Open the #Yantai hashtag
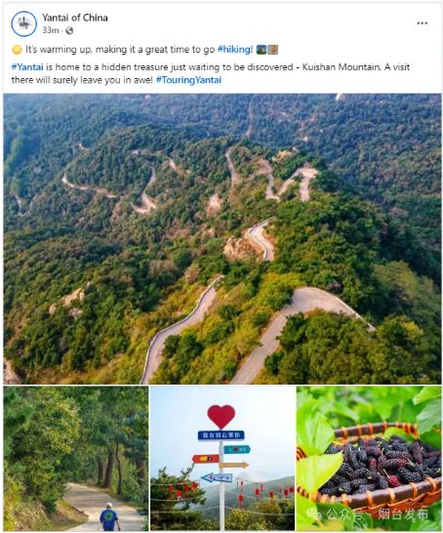443x533 pixels. pyautogui.click(x=27, y=67)
